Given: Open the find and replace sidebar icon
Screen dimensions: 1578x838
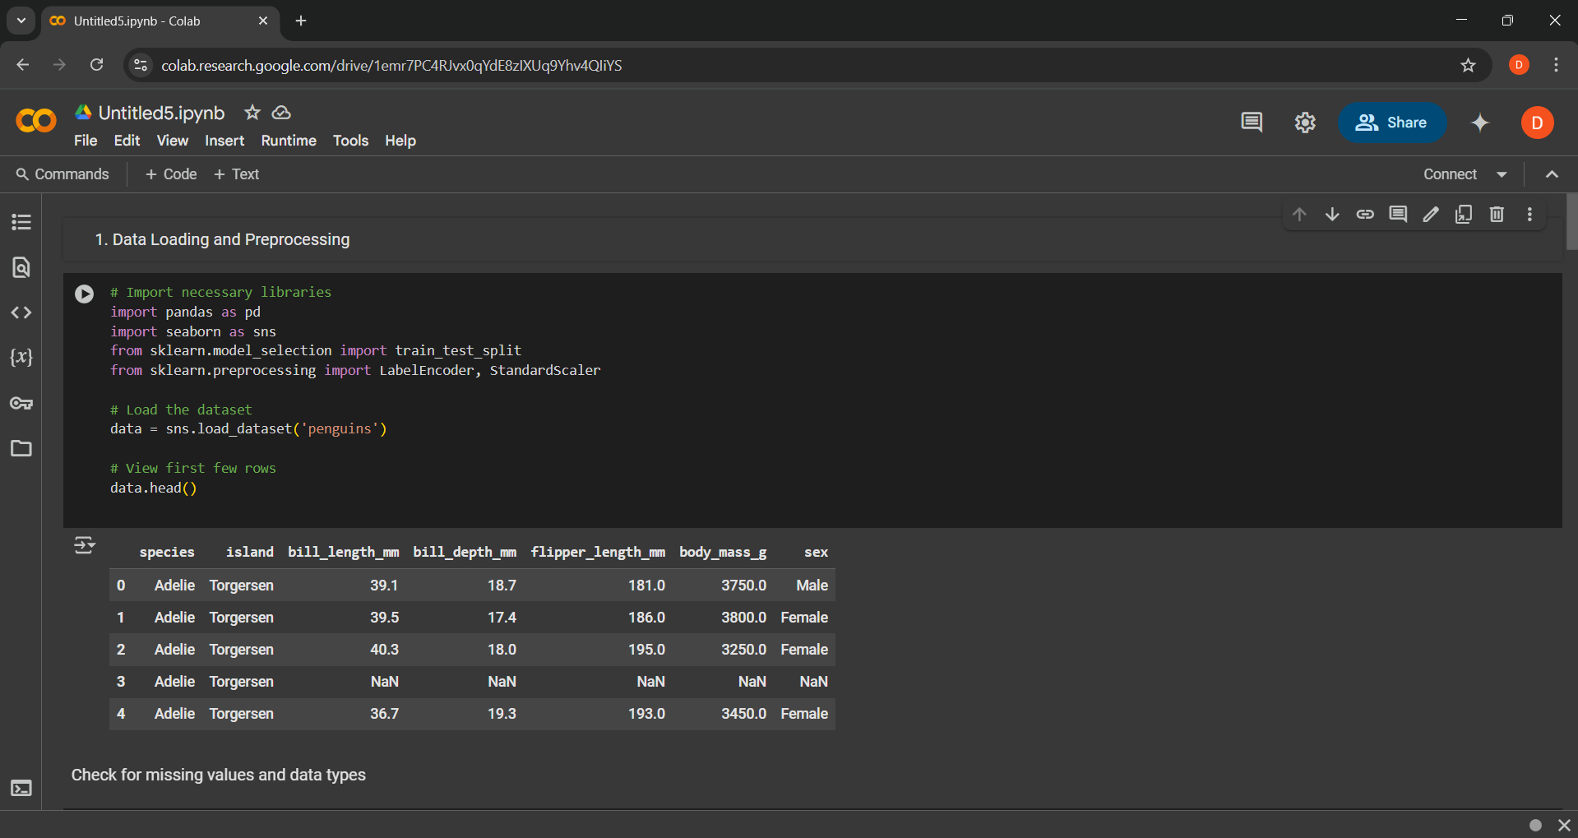Looking at the screenshot, I should 21,267.
